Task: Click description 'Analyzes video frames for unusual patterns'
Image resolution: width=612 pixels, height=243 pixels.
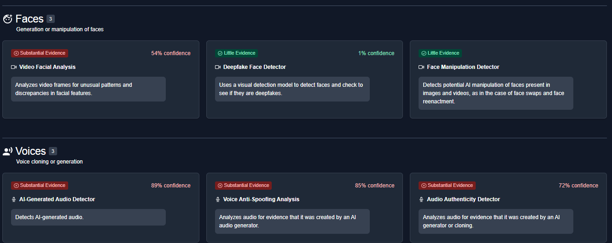Action: tap(88, 89)
